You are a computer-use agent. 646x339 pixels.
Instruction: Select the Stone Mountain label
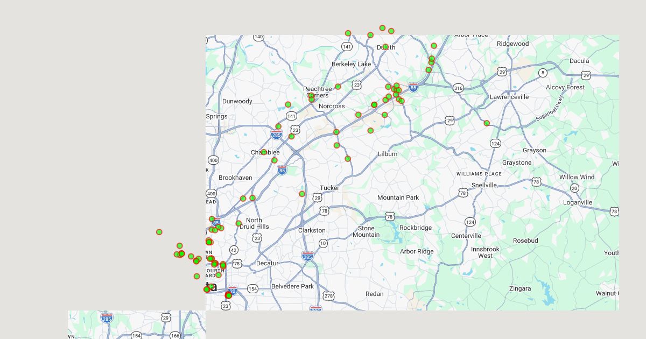tap(366, 231)
